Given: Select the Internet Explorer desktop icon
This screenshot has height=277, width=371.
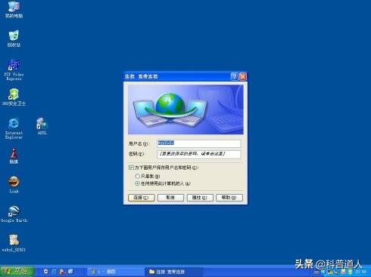Looking at the screenshot, I should [x=14, y=128].
